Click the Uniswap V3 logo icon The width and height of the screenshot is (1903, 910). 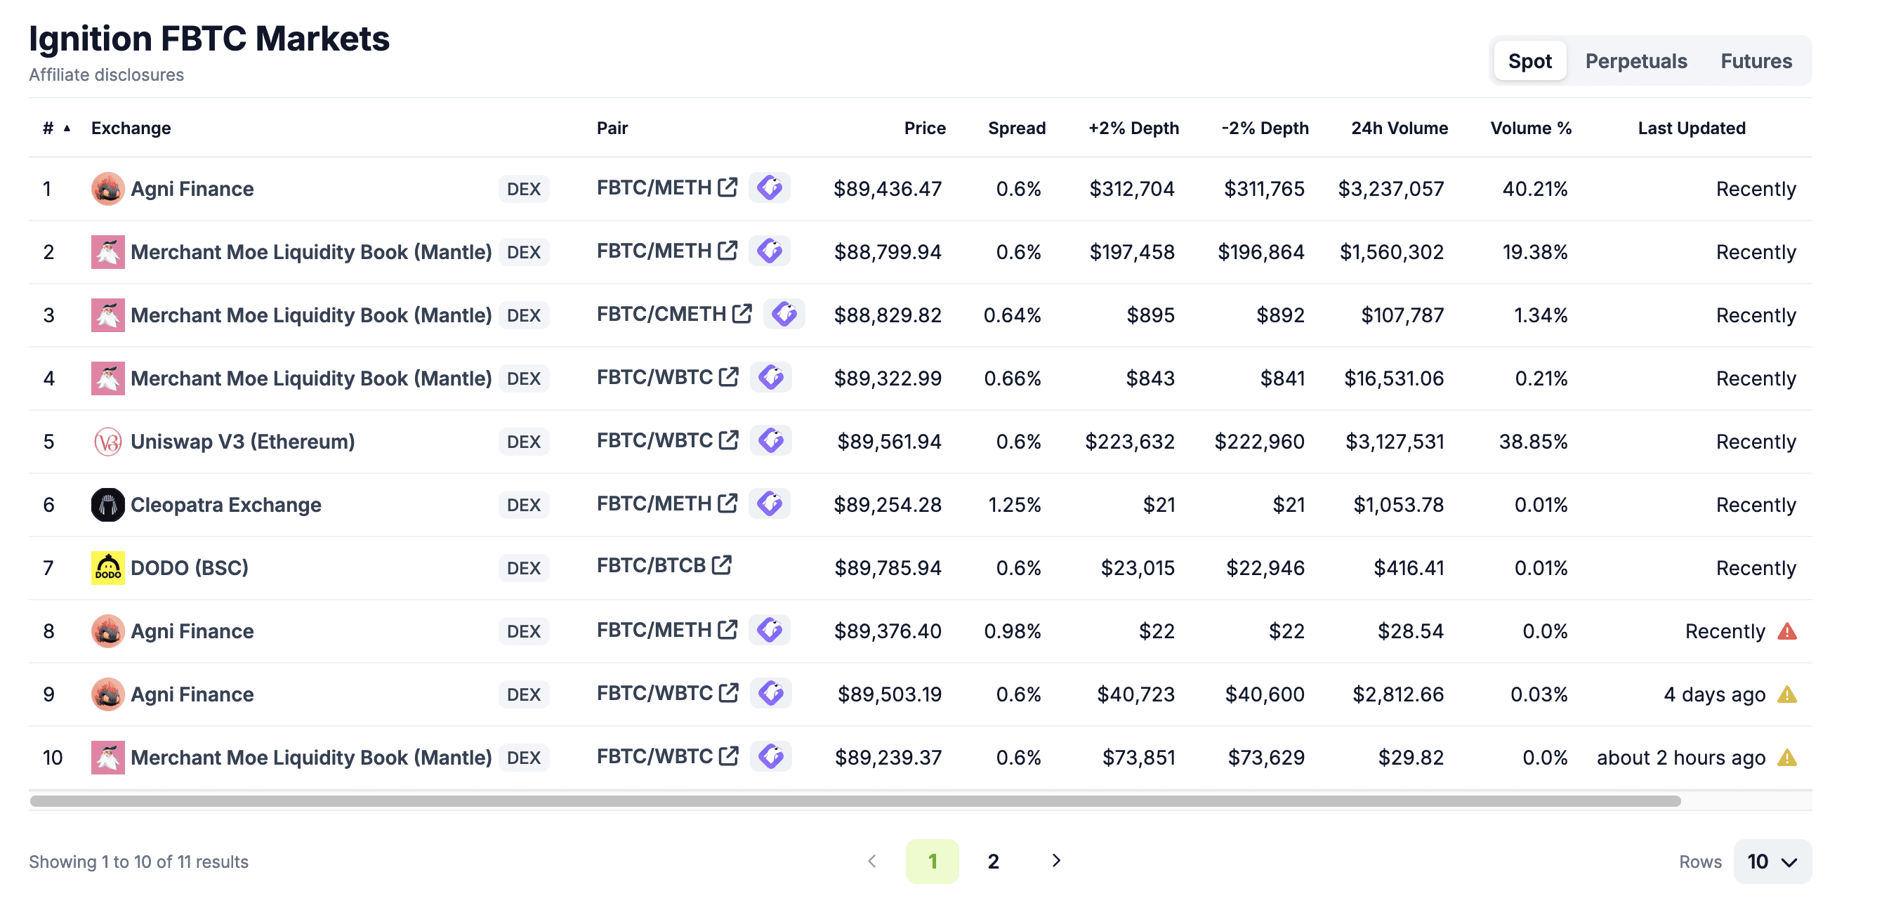108,442
